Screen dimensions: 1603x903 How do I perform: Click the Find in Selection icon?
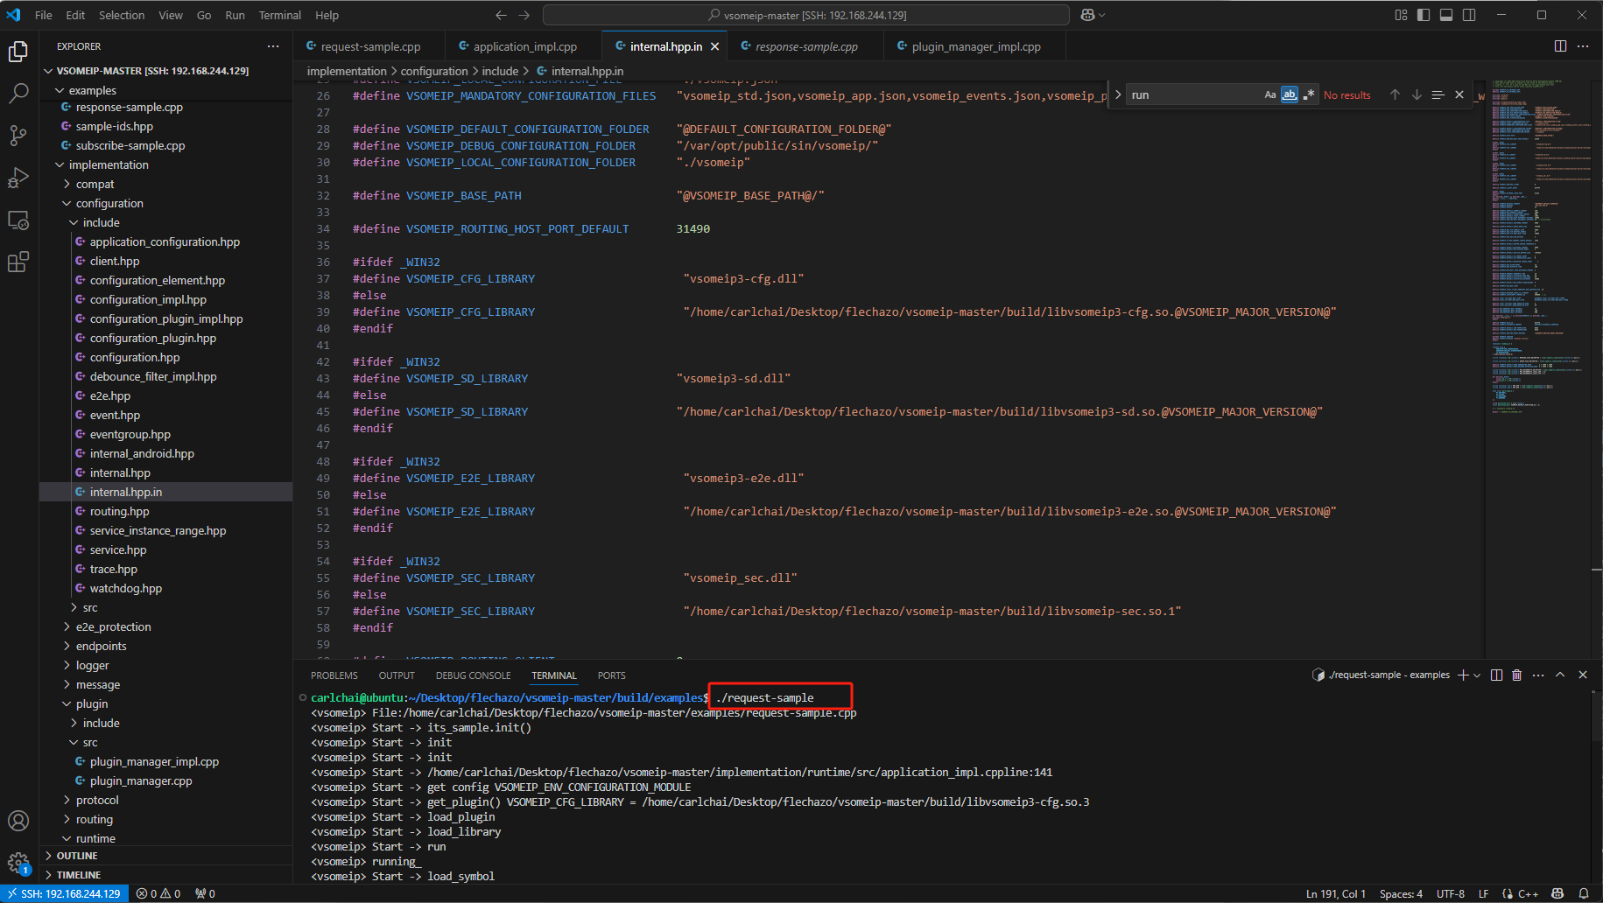pos(1438,94)
